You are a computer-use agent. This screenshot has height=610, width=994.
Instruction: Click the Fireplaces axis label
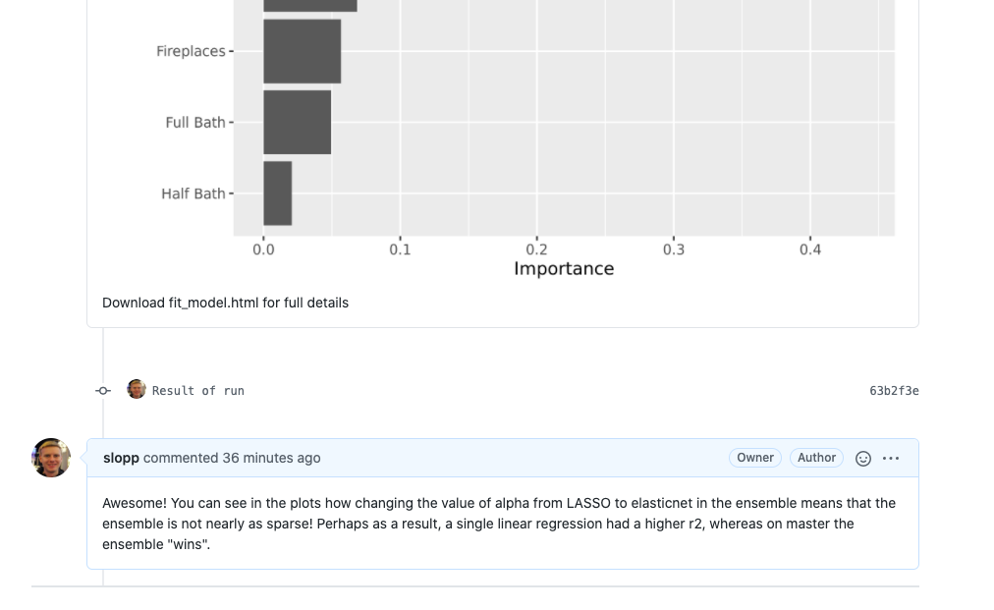191,51
